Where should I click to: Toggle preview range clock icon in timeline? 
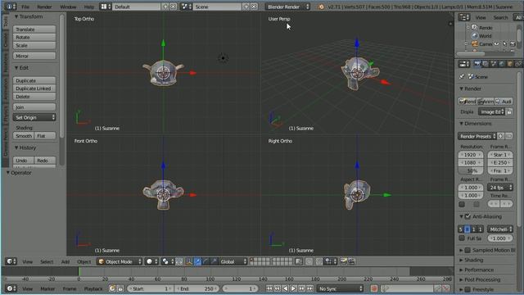pos(112,288)
